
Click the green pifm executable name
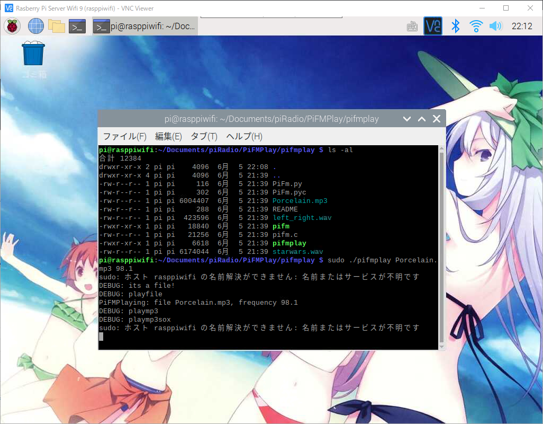(x=281, y=226)
